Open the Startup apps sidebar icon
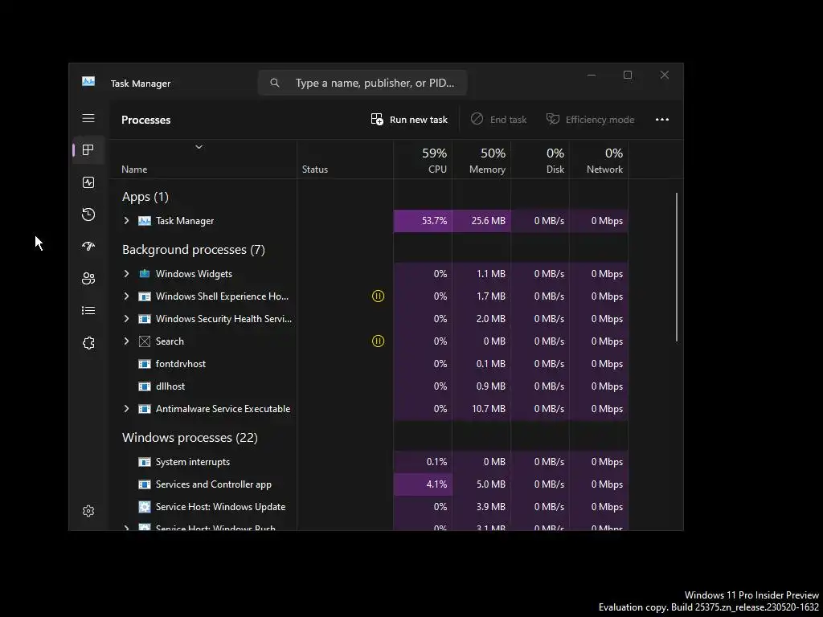Image resolution: width=823 pixels, height=617 pixels. coord(88,246)
